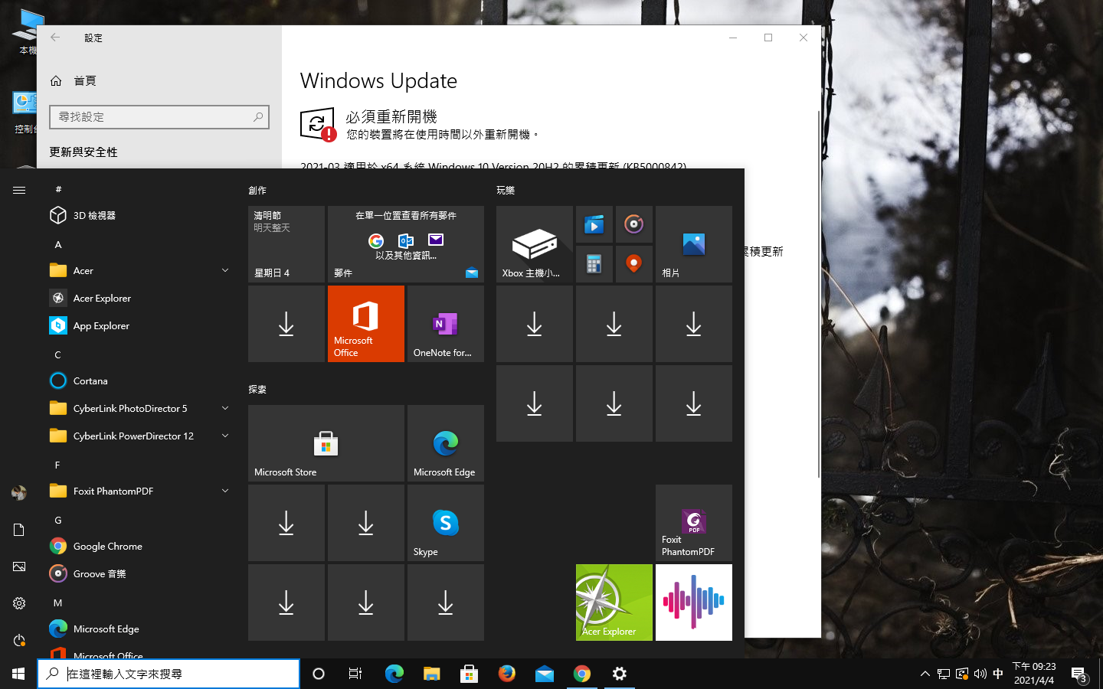
Task: Click the 中 IME language indicator
Action: pyautogui.click(x=998, y=674)
